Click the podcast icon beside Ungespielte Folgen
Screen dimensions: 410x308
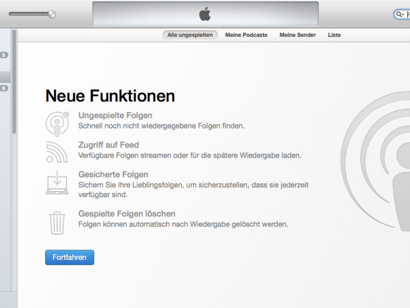pyautogui.click(x=58, y=124)
